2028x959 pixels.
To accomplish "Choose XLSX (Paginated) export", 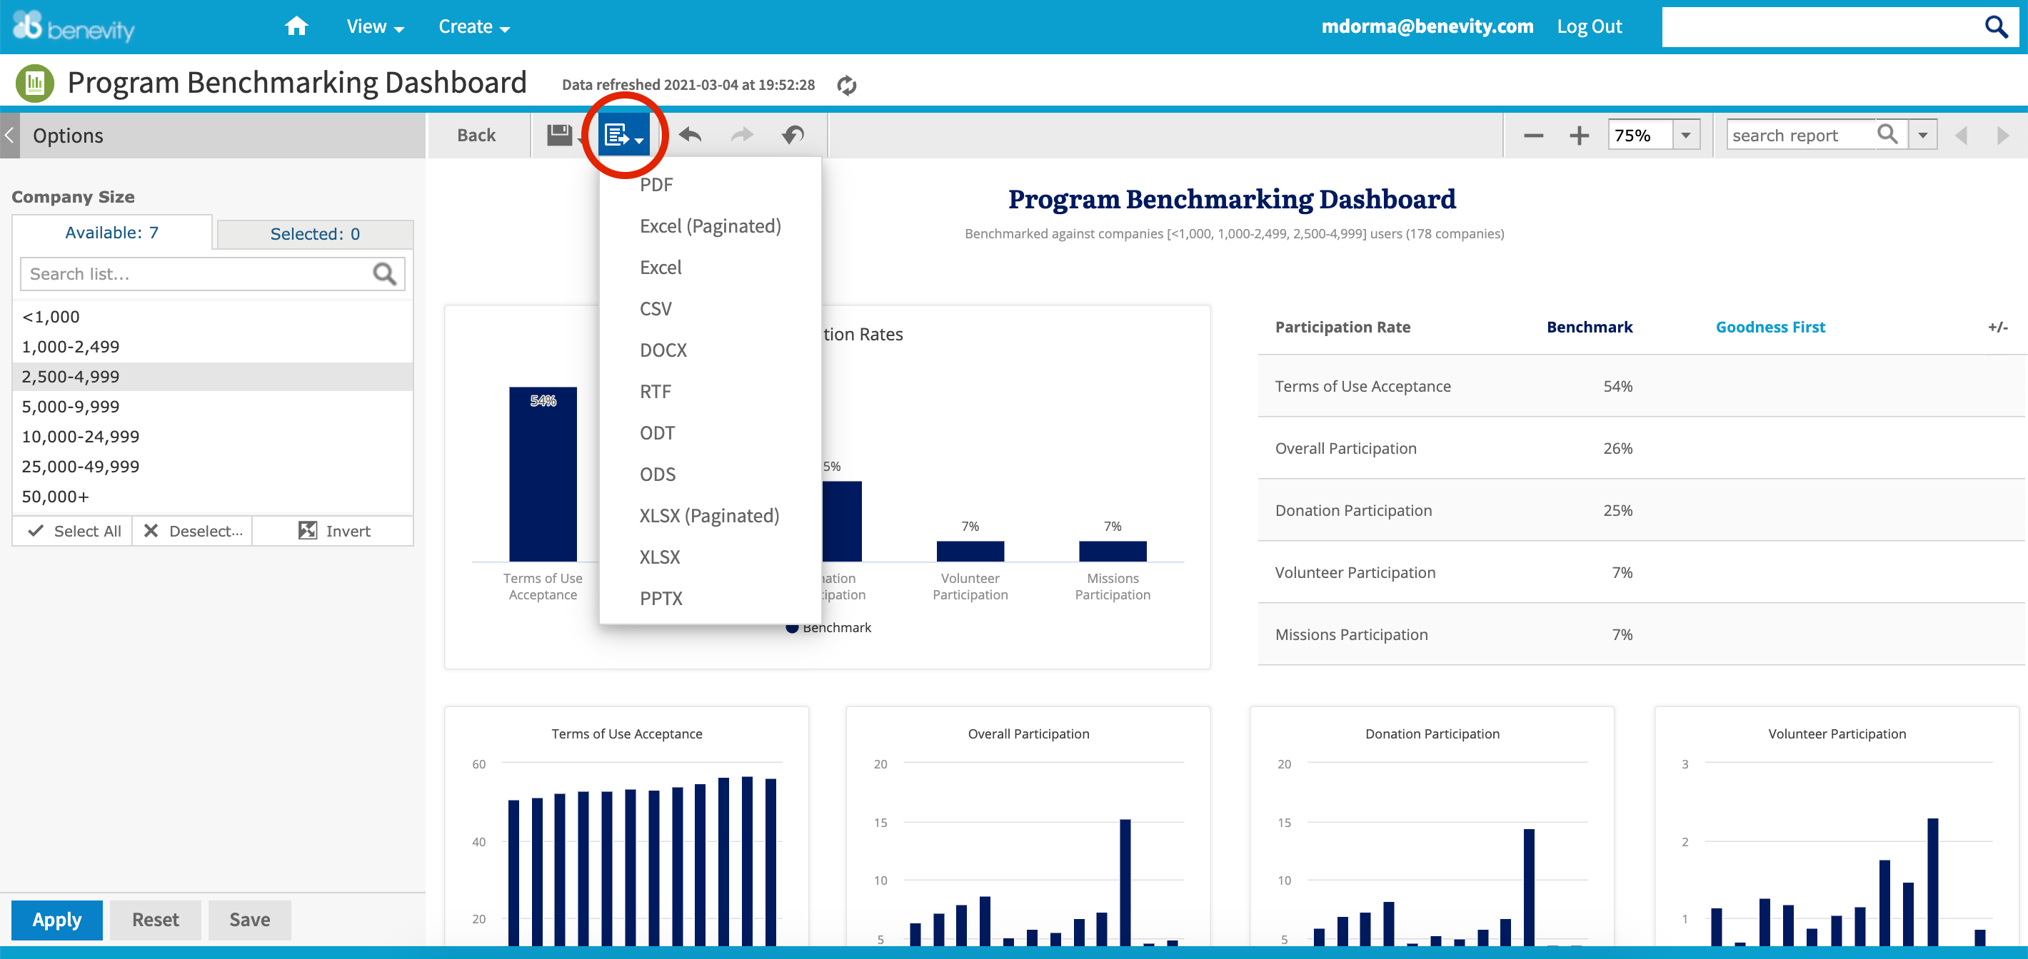I will 710,516.
